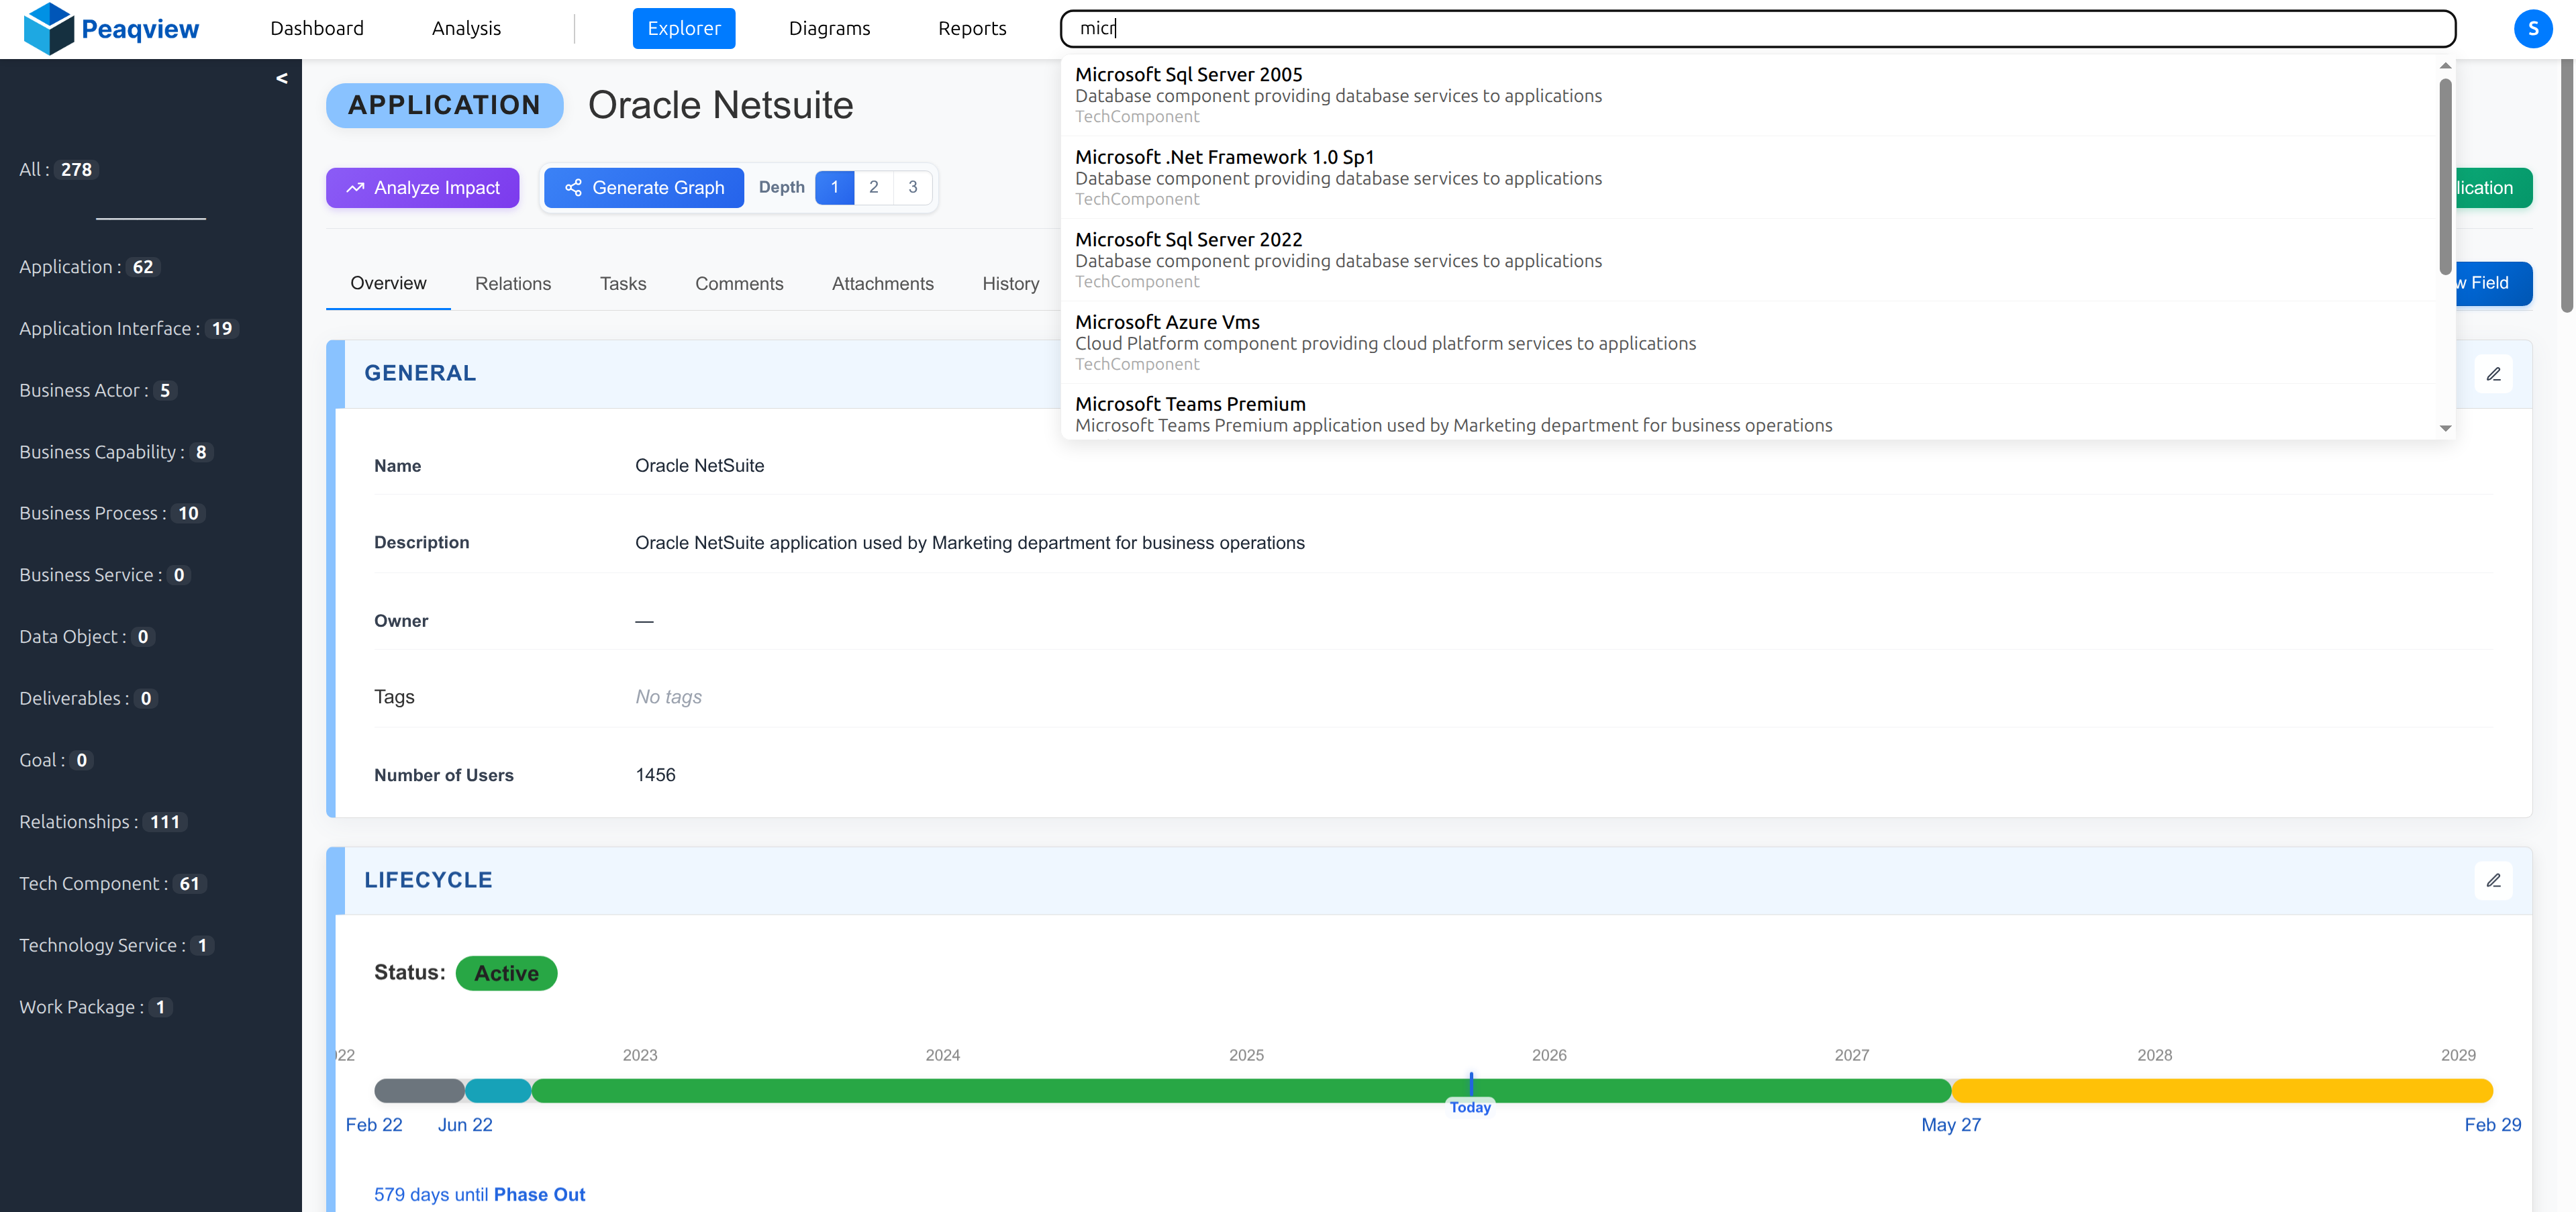Open the Reports section
The image size is (2576, 1212).
click(971, 28)
